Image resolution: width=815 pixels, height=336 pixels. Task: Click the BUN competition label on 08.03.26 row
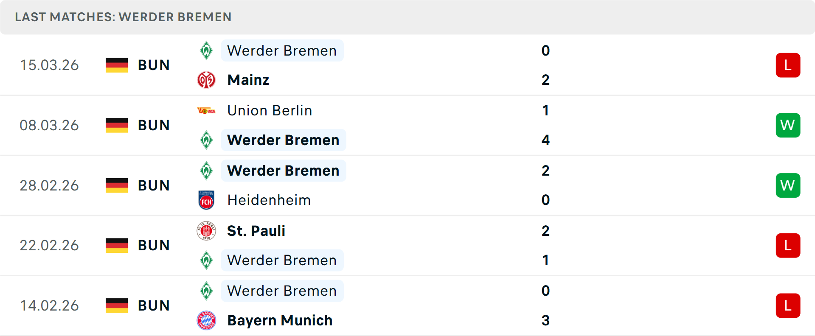pyautogui.click(x=154, y=125)
